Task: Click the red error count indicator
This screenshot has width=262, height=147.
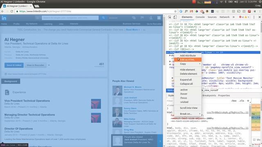Action: (x=241, y=17)
